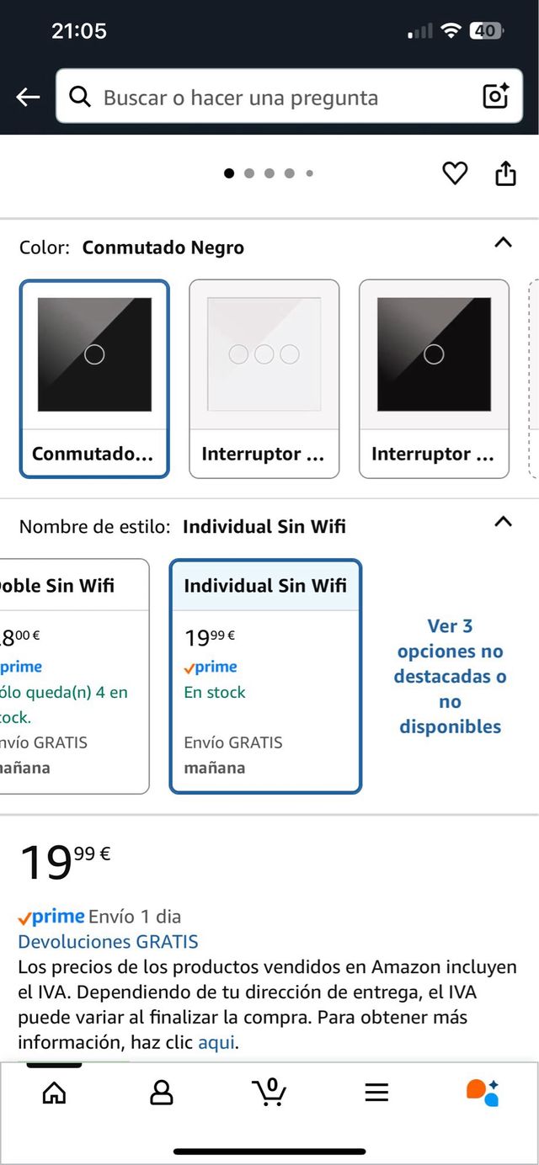Choose the white Interruptor color variant
539x1165 pixels.
[x=264, y=377]
